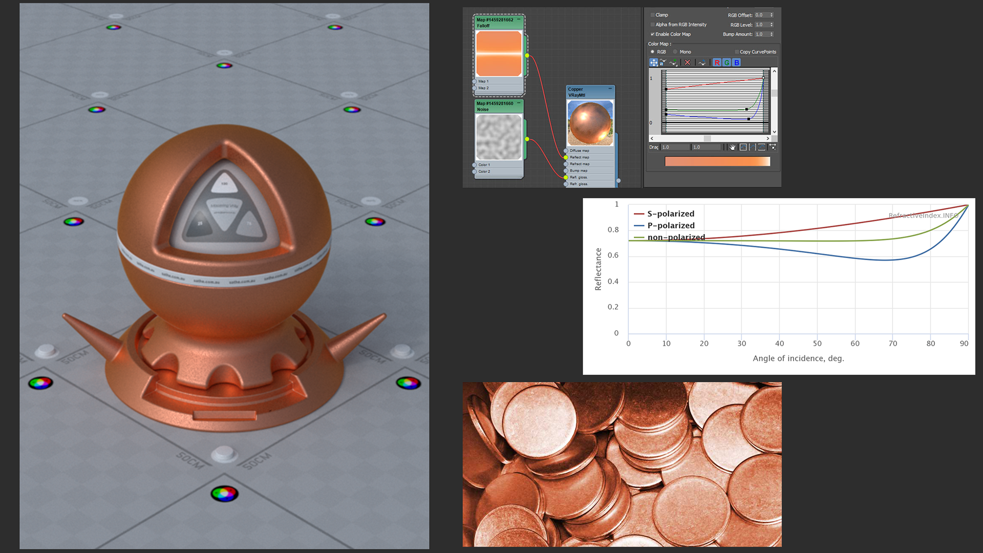The image size is (983, 553).
Task: Toggle the green G channel button
Action: (726, 62)
